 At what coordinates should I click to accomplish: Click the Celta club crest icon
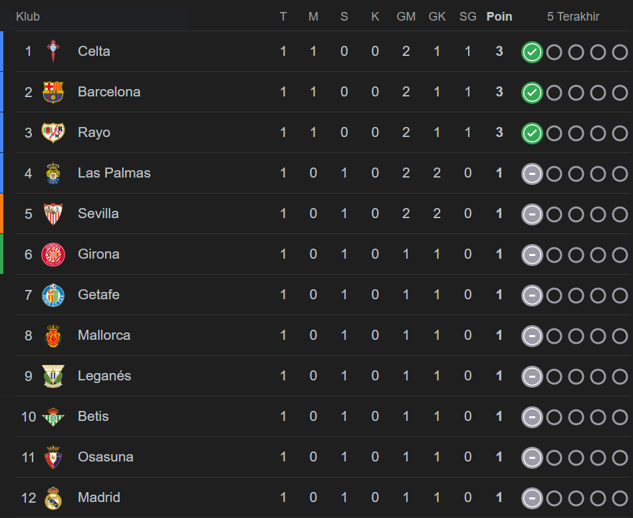tap(53, 51)
